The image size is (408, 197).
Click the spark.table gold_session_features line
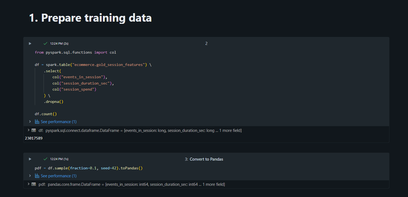(x=93, y=65)
